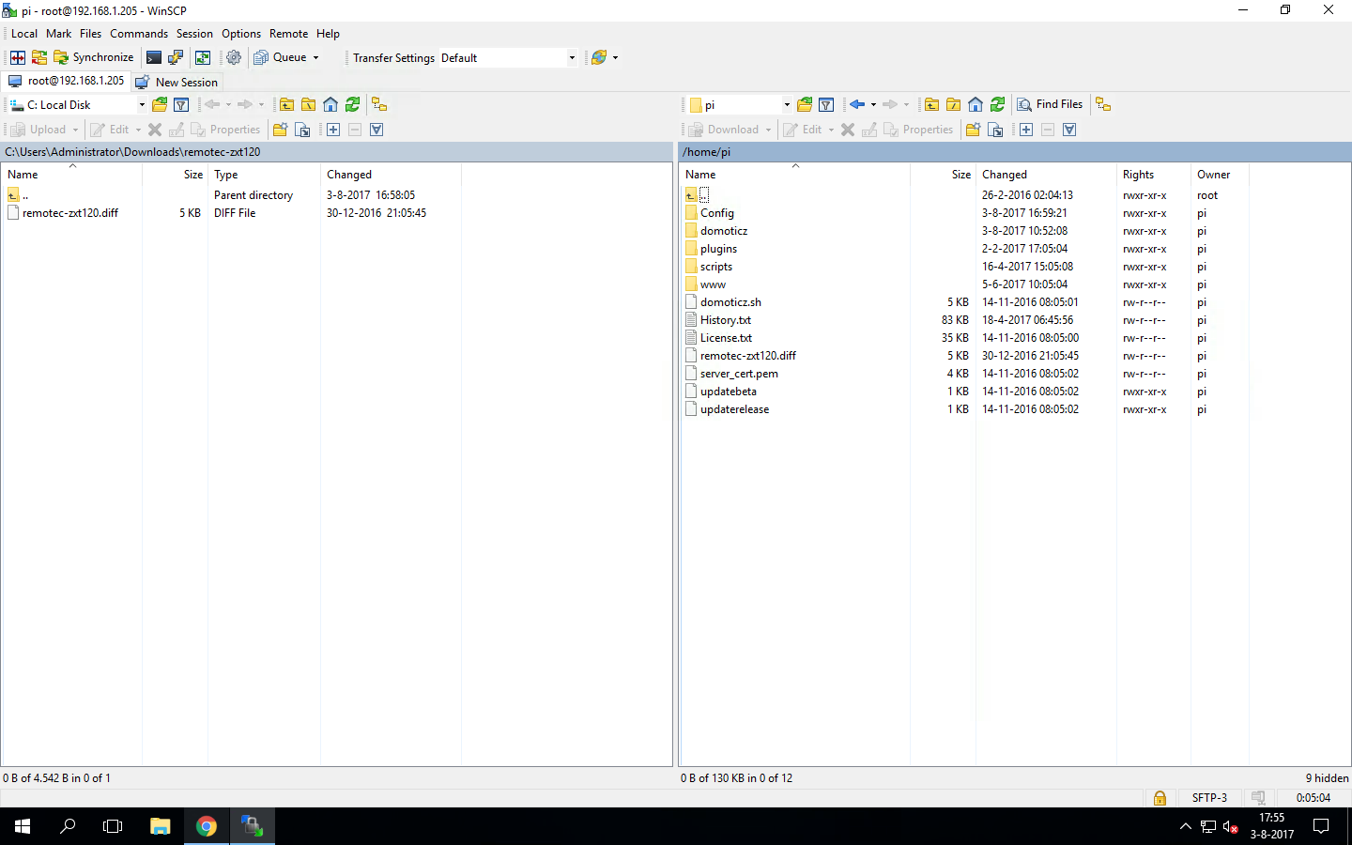Sort remote panel by Rights column

coord(1153,175)
